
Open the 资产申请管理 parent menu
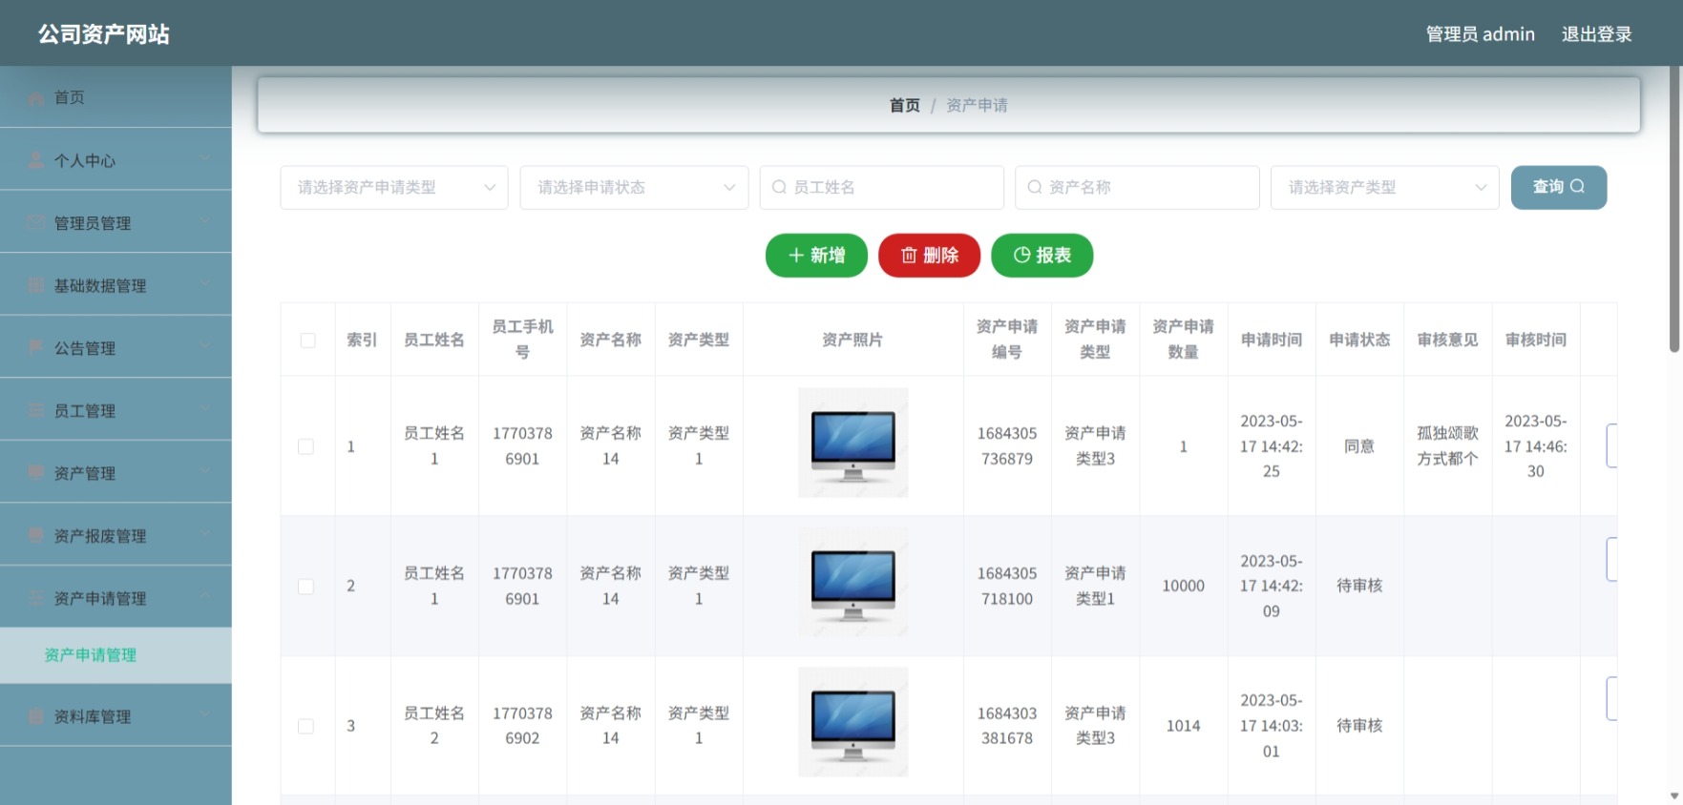(x=116, y=598)
